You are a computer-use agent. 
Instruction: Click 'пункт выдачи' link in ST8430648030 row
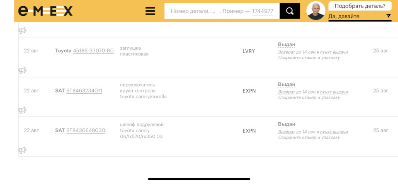pos(334,132)
